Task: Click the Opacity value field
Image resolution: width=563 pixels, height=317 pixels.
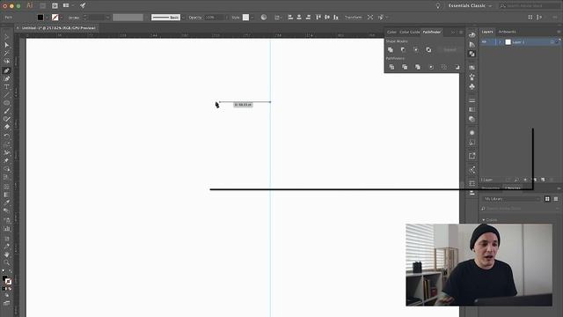Action: coord(214,18)
